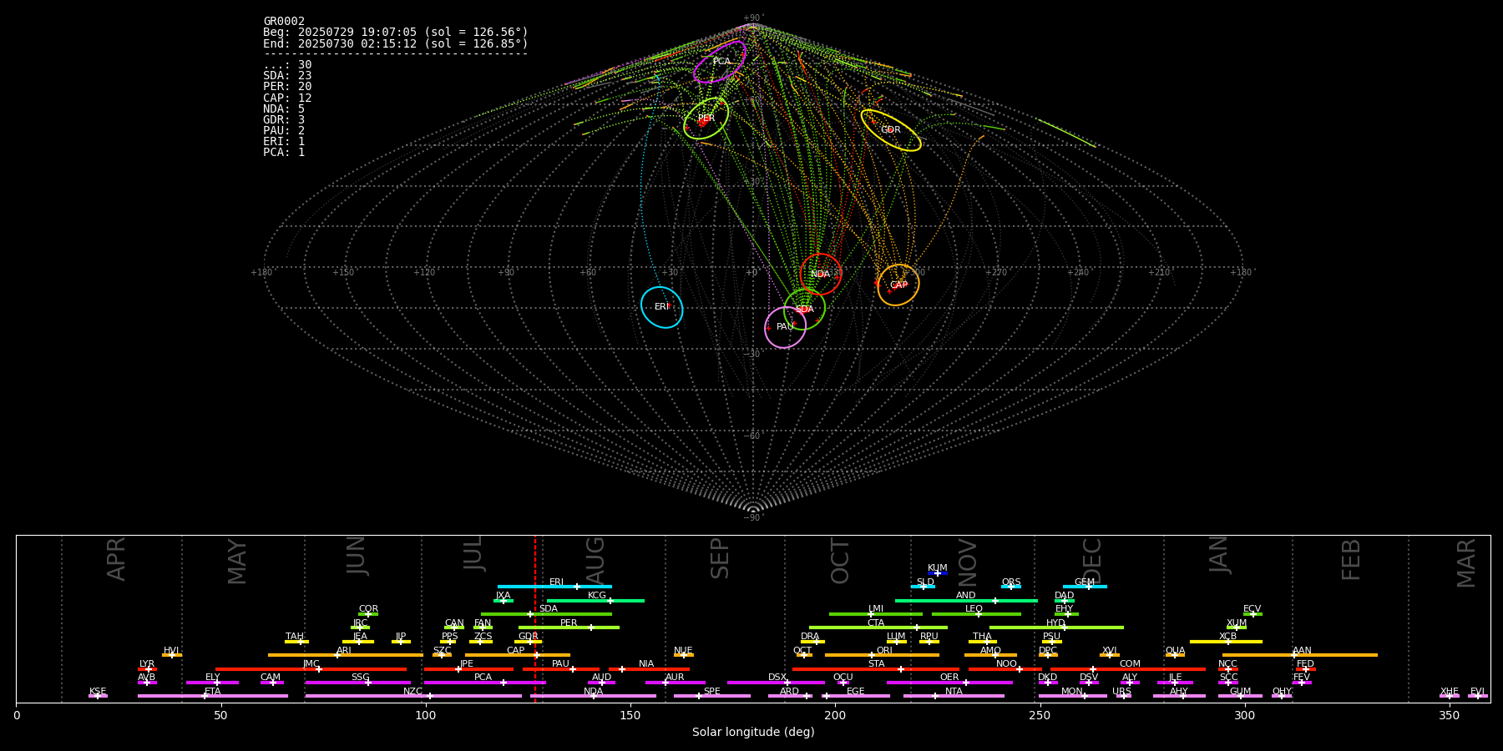Screen dimensions: 1503x751
Task: Click the PCA radiant ellipse on sky map
Action: 720,62
